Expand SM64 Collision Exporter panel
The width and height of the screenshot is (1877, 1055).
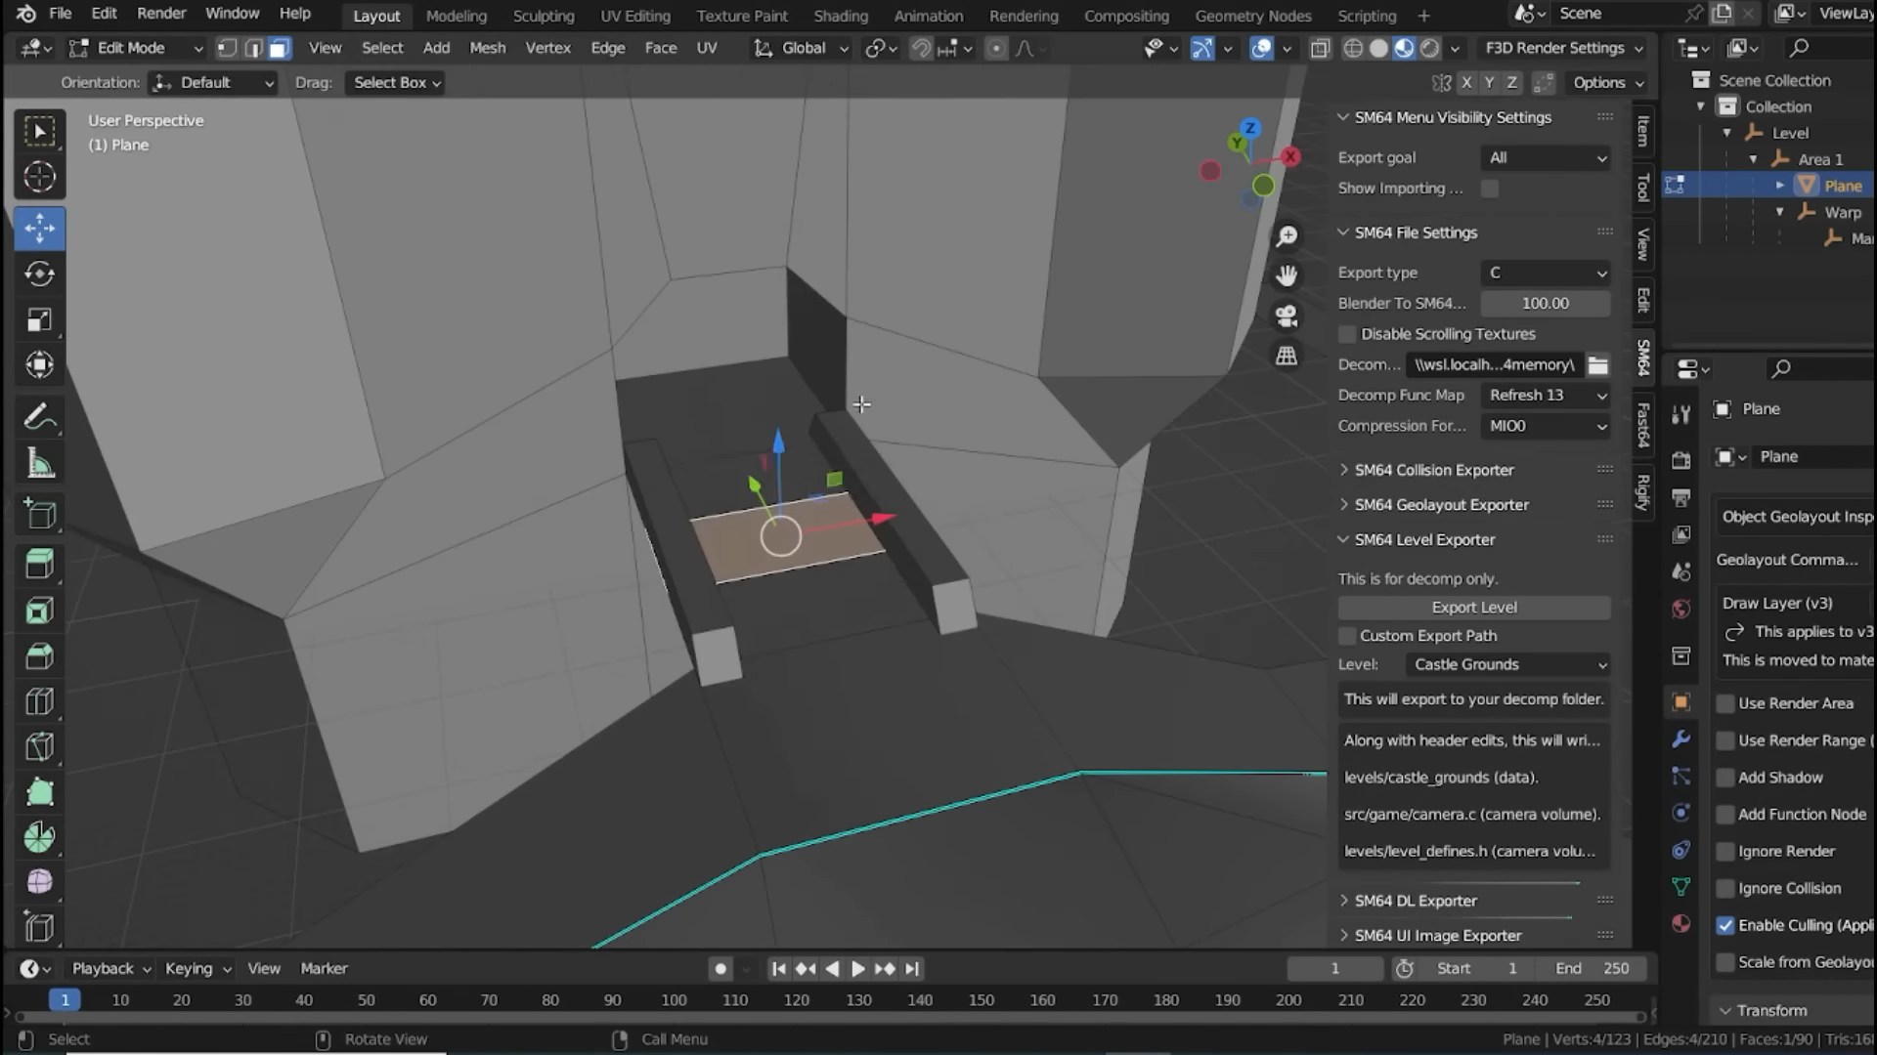click(x=1433, y=470)
